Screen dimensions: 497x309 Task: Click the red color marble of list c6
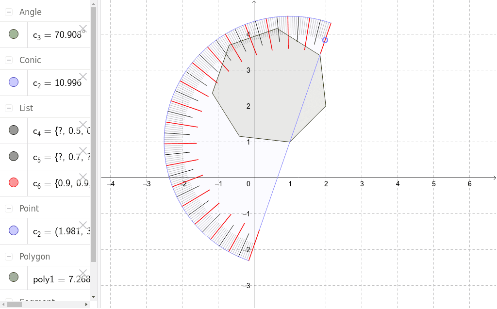tap(14, 182)
